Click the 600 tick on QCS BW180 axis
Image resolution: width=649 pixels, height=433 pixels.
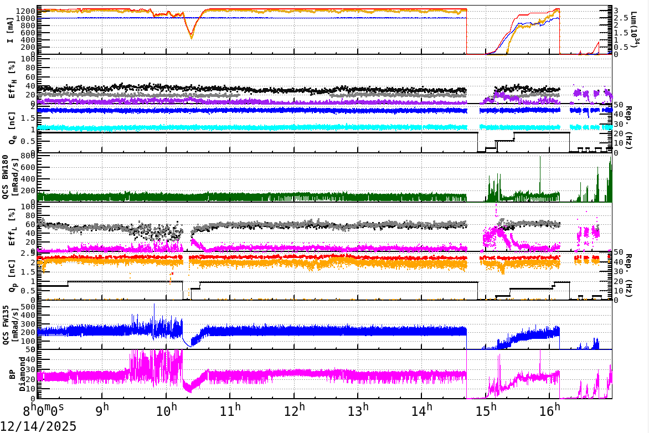(x=29, y=167)
